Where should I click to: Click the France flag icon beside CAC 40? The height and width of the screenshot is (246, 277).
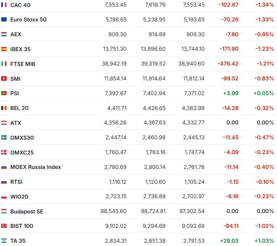[x=4, y=5]
